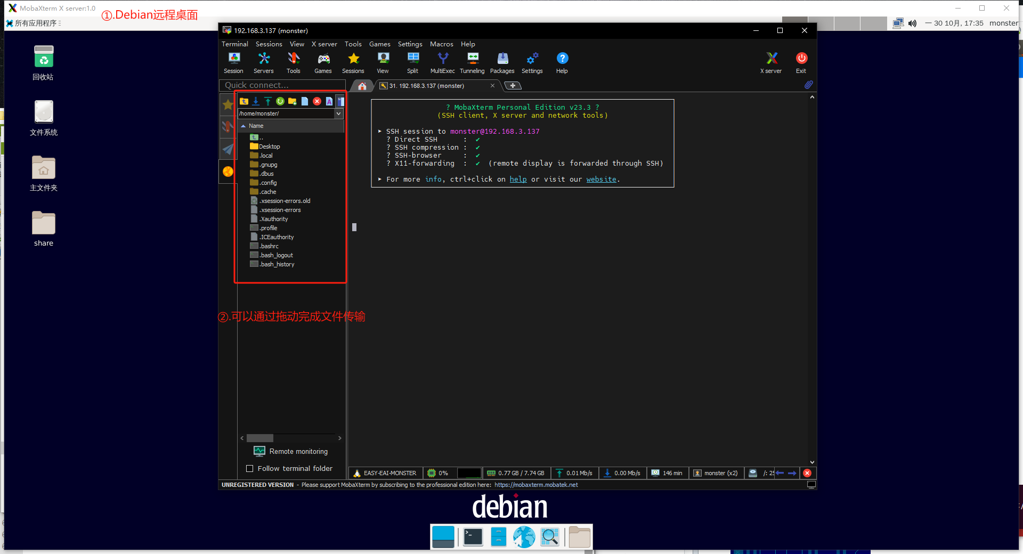Open the Sessions menu
The height and width of the screenshot is (554, 1023).
(269, 44)
